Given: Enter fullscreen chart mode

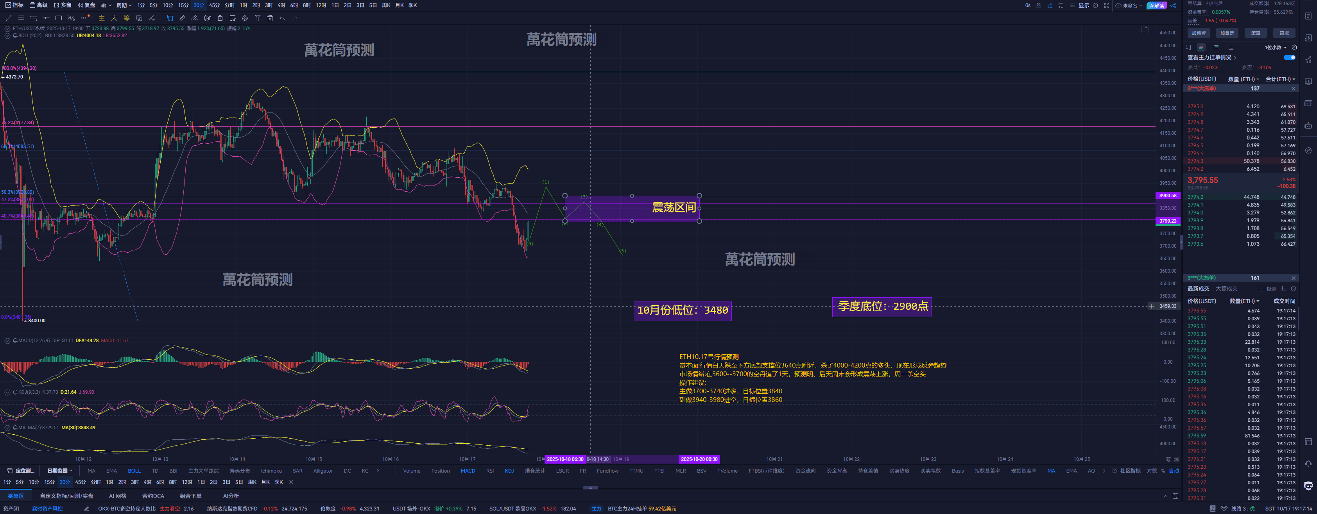Looking at the screenshot, I should 1107,5.
